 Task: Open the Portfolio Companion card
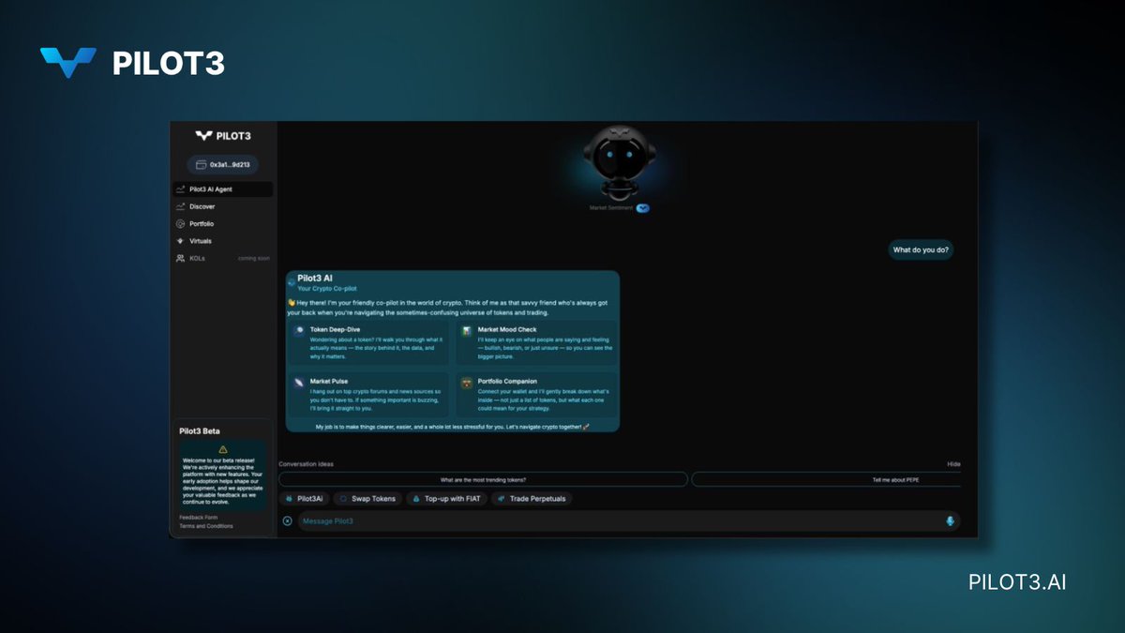click(535, 395)
